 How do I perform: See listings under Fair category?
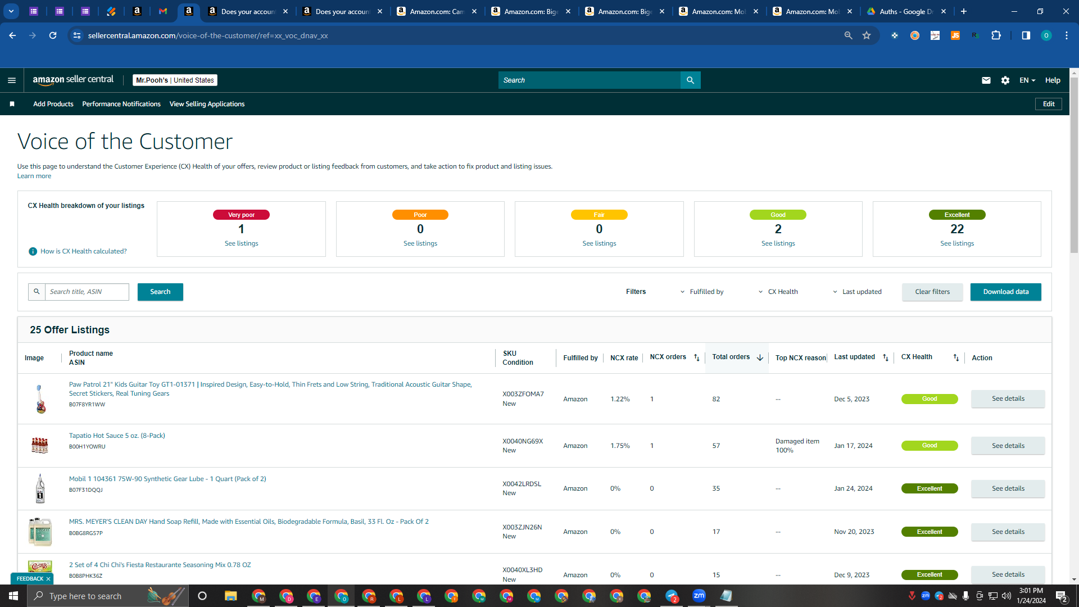[x=599, y=243]
